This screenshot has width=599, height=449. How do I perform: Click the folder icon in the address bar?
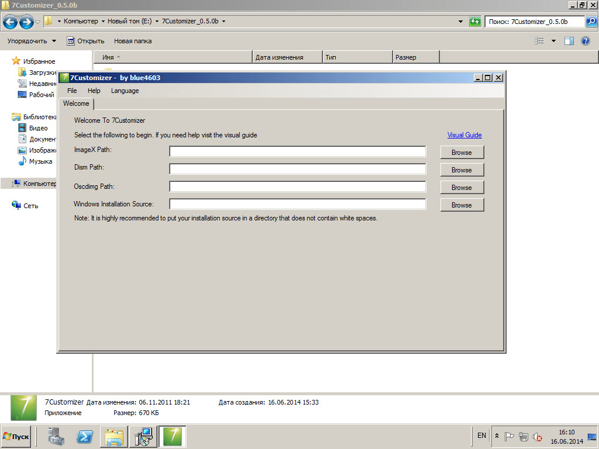49,21
